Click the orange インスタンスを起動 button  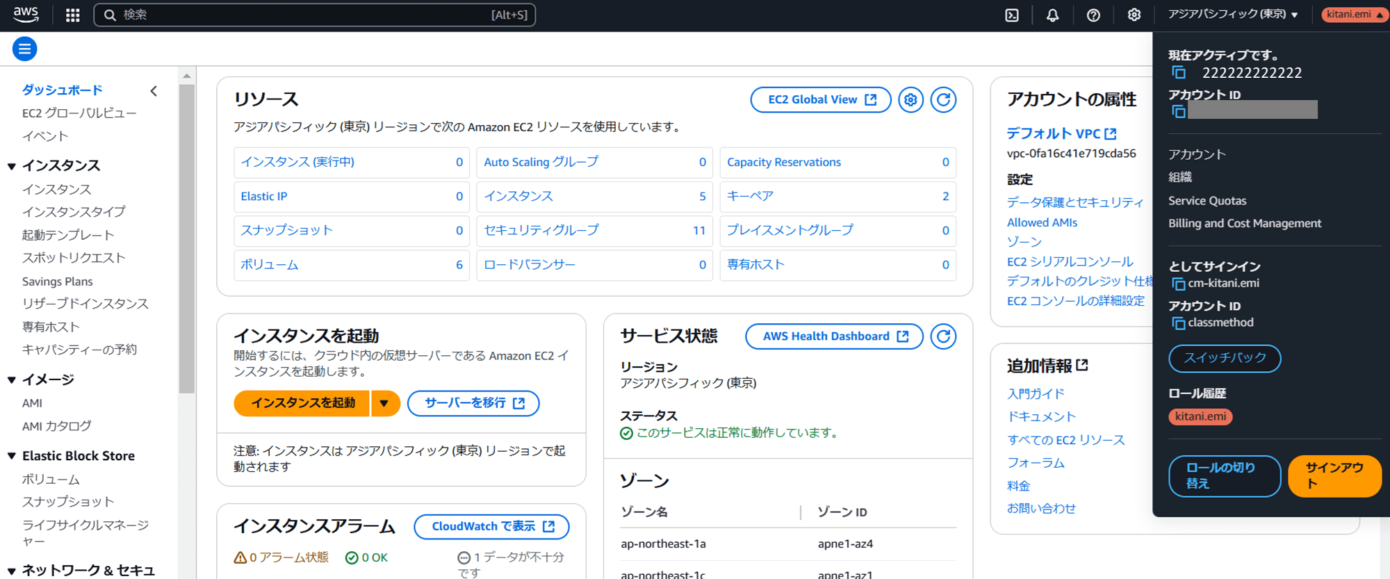coord(302,403)
